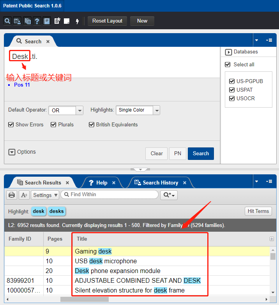
Task: Switch to the Search History tab
Action: (x=160, y=183)
